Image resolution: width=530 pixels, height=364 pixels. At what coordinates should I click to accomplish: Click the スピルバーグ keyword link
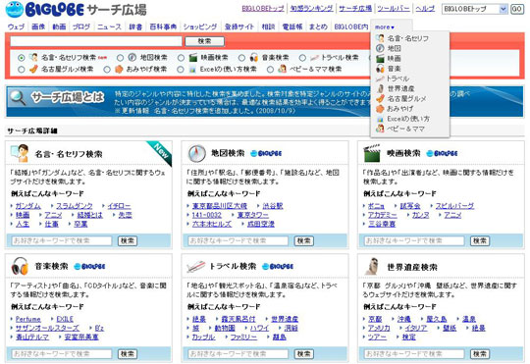(x=454, y=206)
